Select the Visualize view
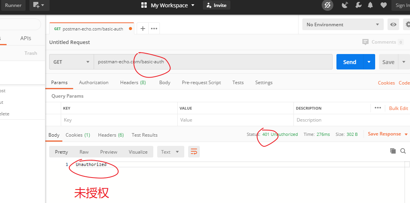 click(x=138, y=152)
